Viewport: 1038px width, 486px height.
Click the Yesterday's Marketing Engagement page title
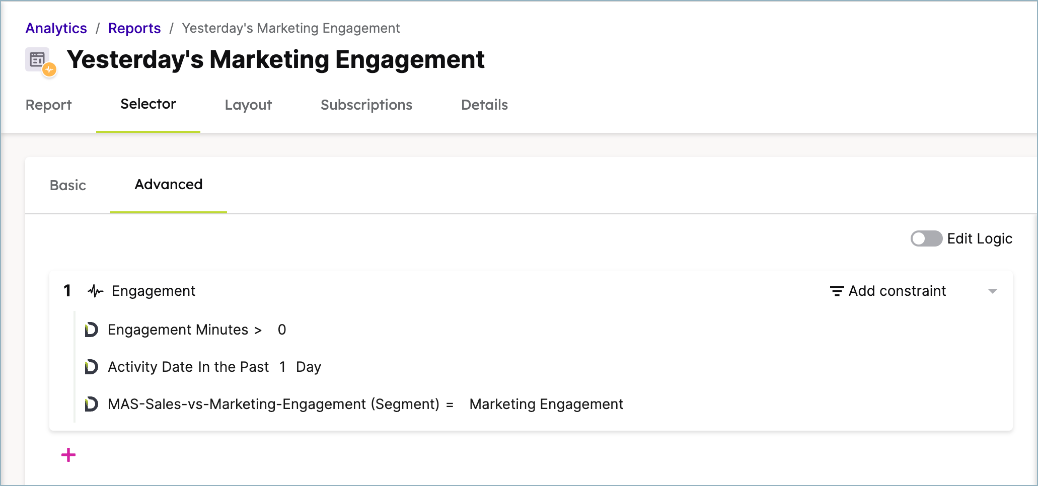(275, 59)
